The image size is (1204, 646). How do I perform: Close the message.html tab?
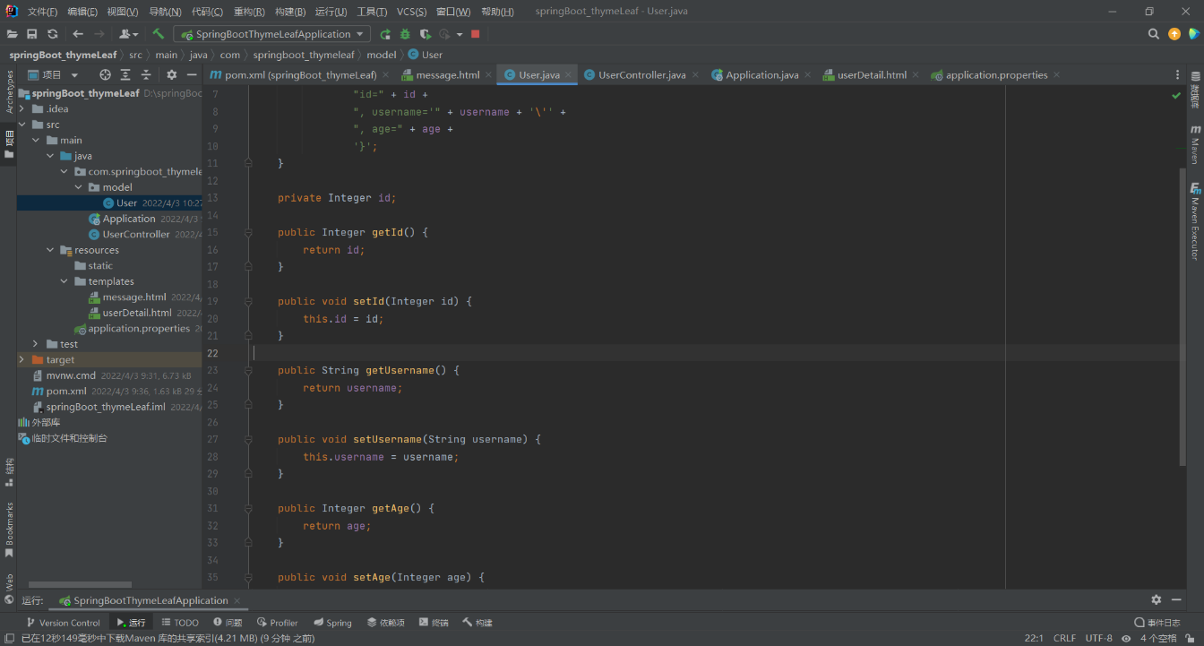point(490,75)
